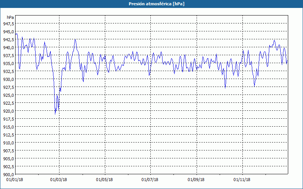Click the 937,5 axis value
This screenshot has height=189, width=303.
8,55
